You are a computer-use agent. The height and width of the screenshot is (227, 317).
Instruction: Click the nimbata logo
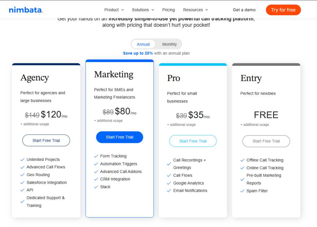26,10
